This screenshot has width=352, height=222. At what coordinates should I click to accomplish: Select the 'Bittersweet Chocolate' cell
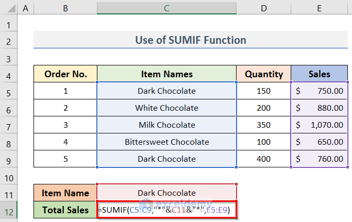[166, 142]
